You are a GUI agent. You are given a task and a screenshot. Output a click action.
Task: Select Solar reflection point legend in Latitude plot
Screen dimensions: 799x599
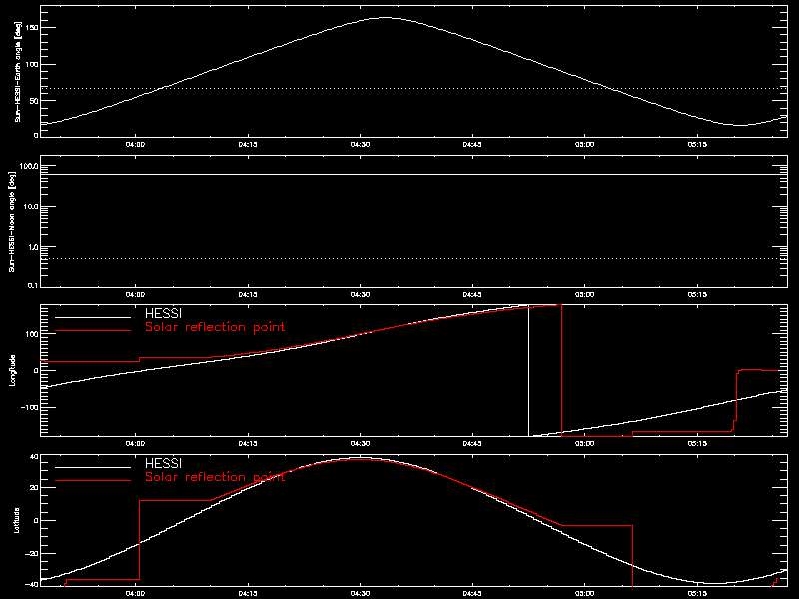pos(215,477)
